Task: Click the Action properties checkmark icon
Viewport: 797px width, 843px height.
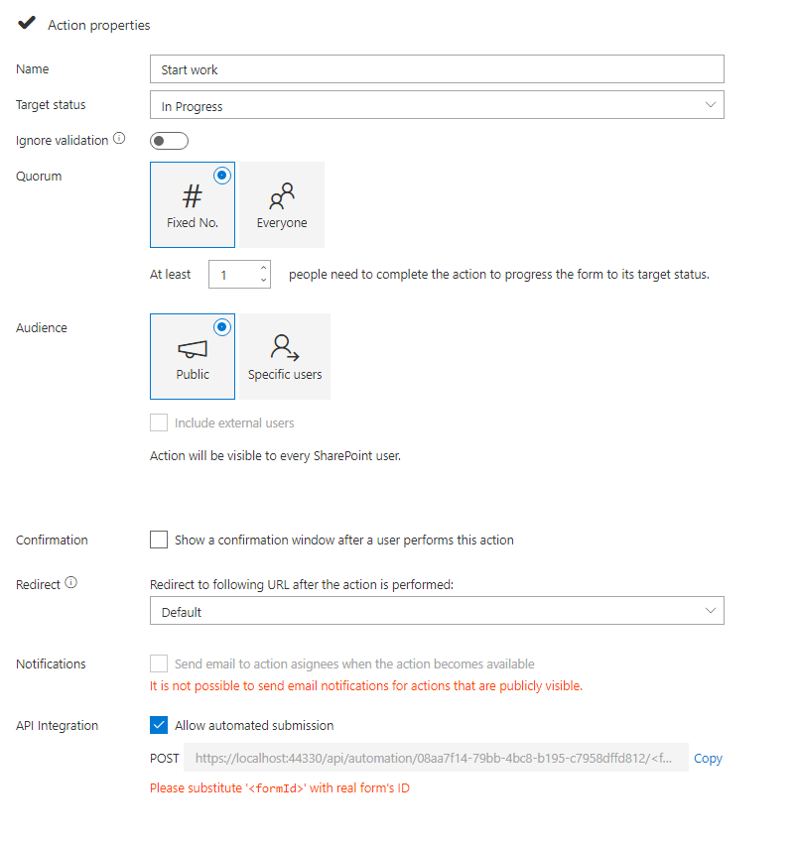Action: pos(27,24)
